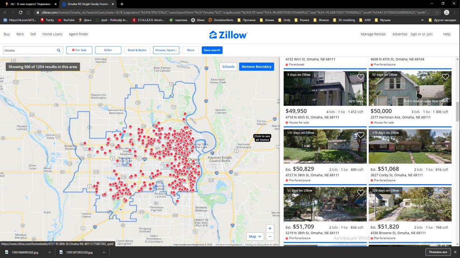
Task: Favorite the $50,000 Hartman Ave listing heart
Action: 446,77
